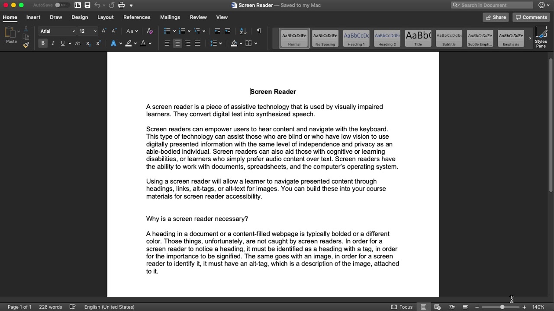Open the font size 12 dropdown
Image resolution: width=554 pixels, height=311 pixels.
tap(95, 31)
